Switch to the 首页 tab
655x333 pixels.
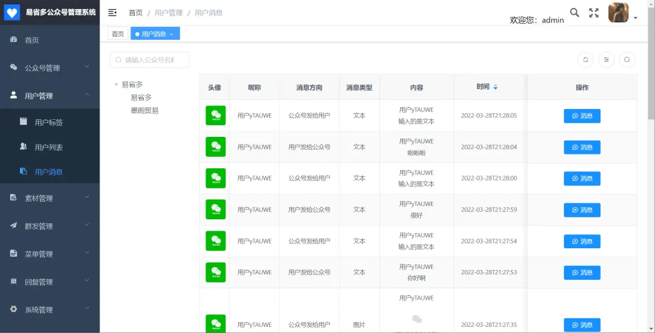click(x=118, y=34)
